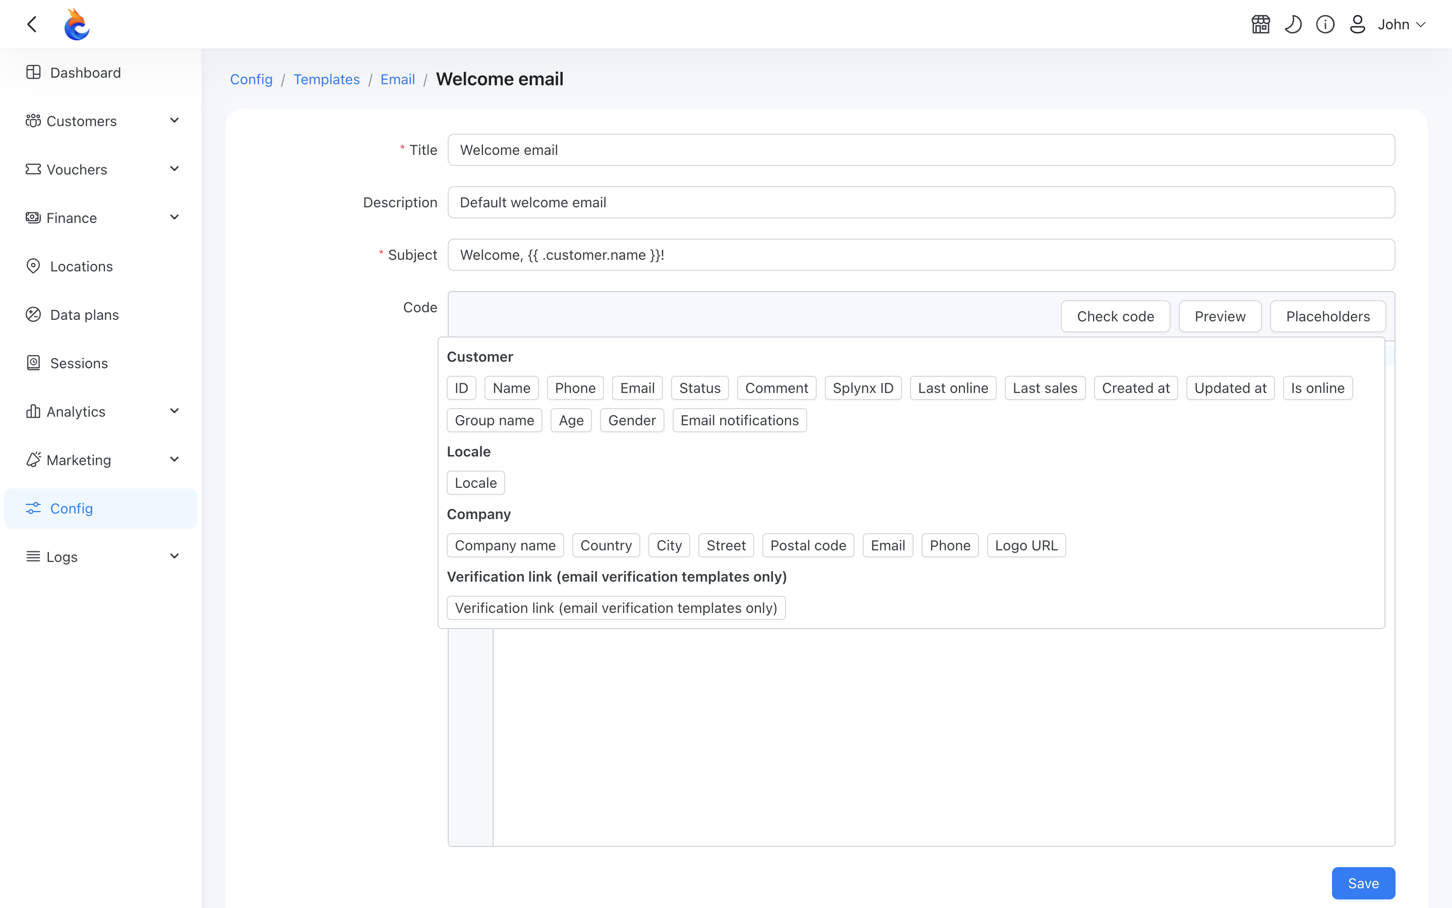Expand the Analytics menu chevron
The width and height of the screenshot is (1452, 908).
tap(174, 411)
